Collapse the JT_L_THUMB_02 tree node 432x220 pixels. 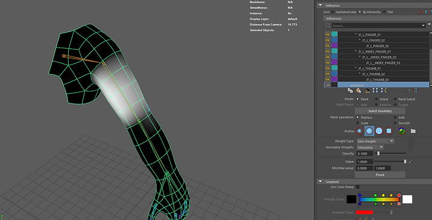pos(360,74)
